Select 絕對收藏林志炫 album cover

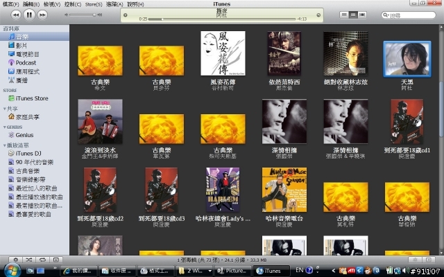click(345, 53)
